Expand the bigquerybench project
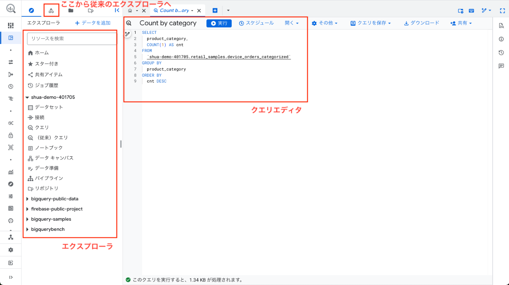The image size is (509, 285). [27, 229]
